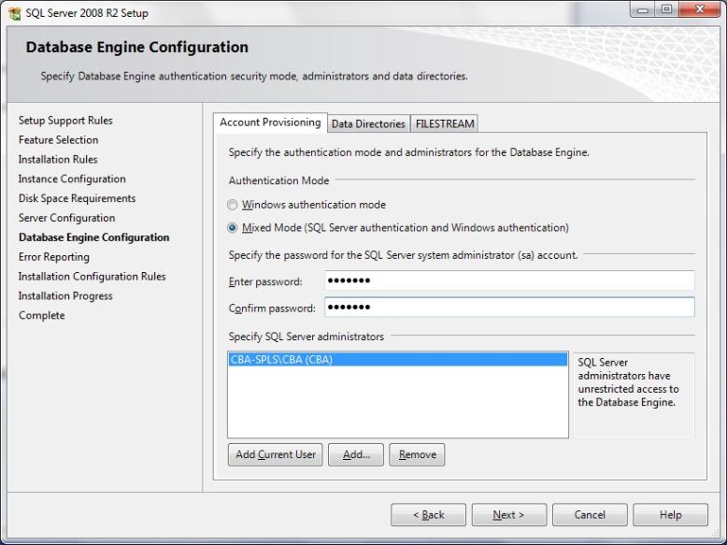Viewport: 727px width, 545px height.
Task: Click Database Engine Configuration step in sidebar
Action: (x=94, y=237)
